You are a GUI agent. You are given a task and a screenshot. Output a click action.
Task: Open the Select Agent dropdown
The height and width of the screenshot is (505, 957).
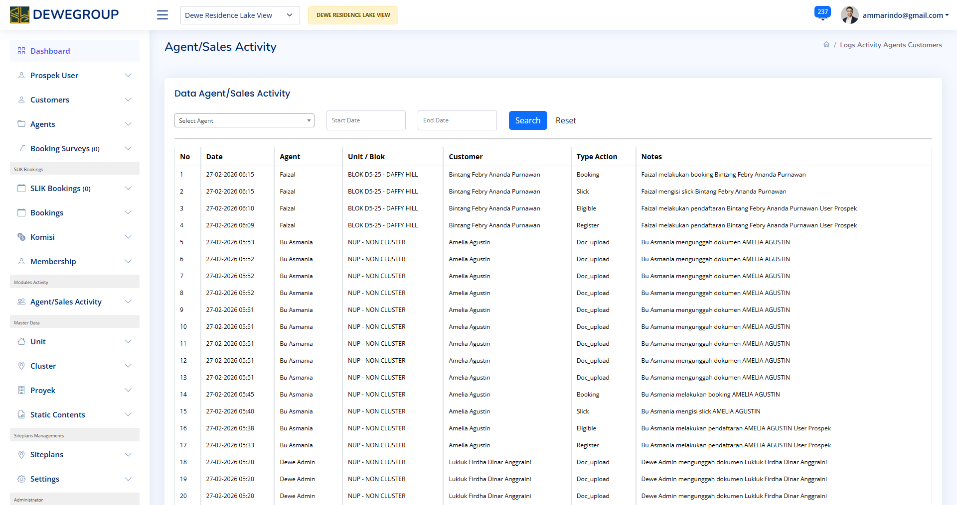[x=244, y=120]
